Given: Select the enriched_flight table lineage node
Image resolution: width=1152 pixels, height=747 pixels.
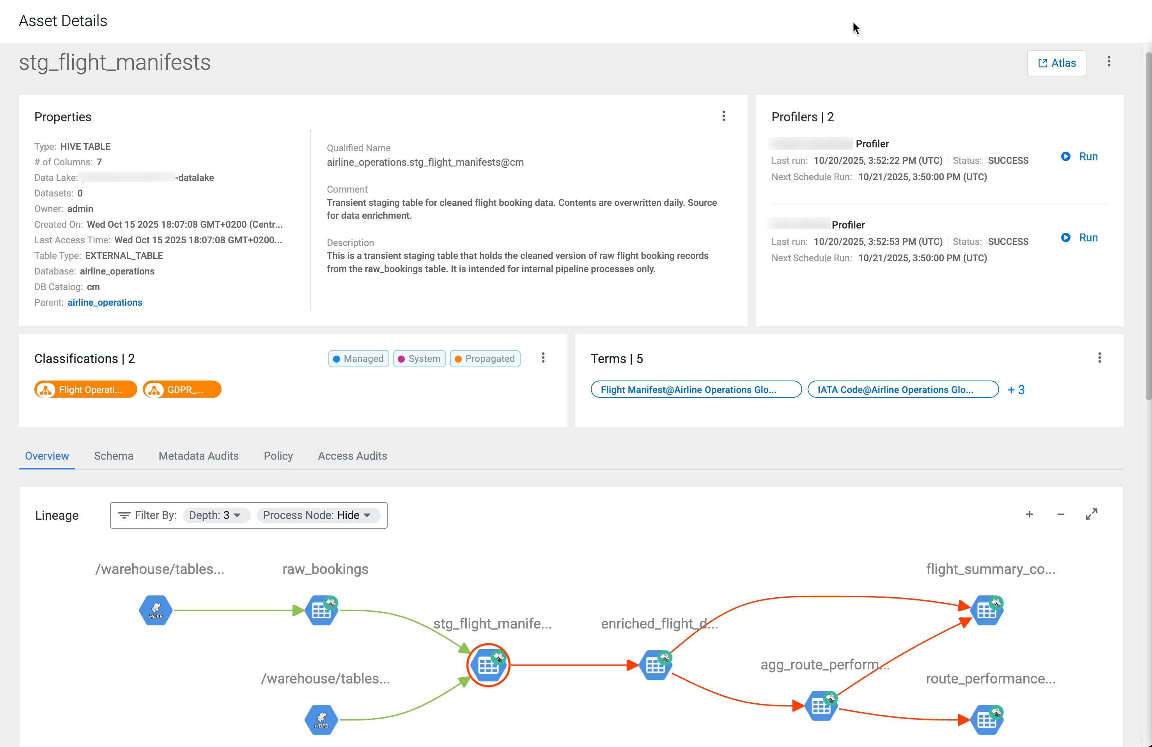Looking at the screenshot, I should [x=656, y=665].
